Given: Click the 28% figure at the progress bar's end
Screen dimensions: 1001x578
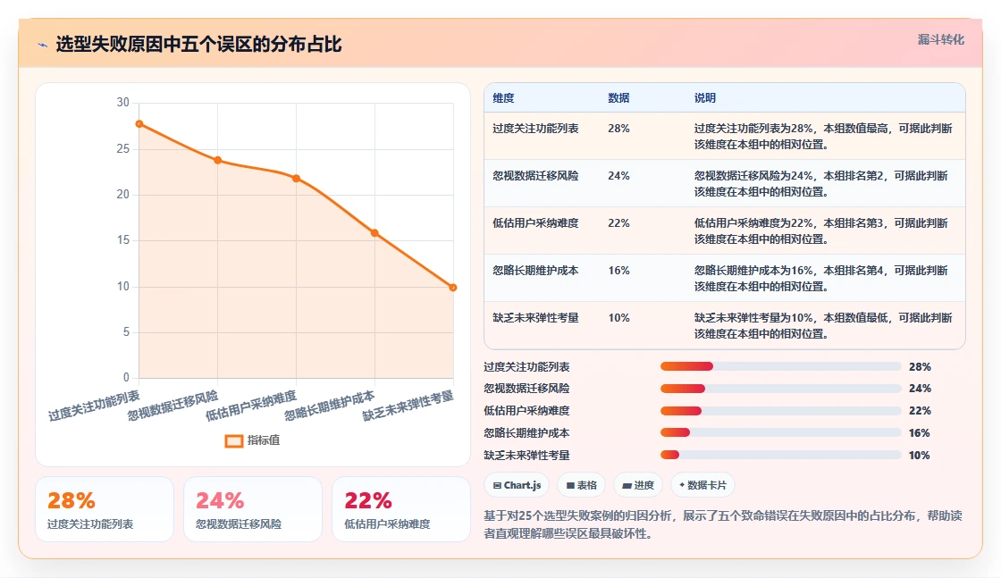Looking at the screenshot, I should click(x=920, y=367).
